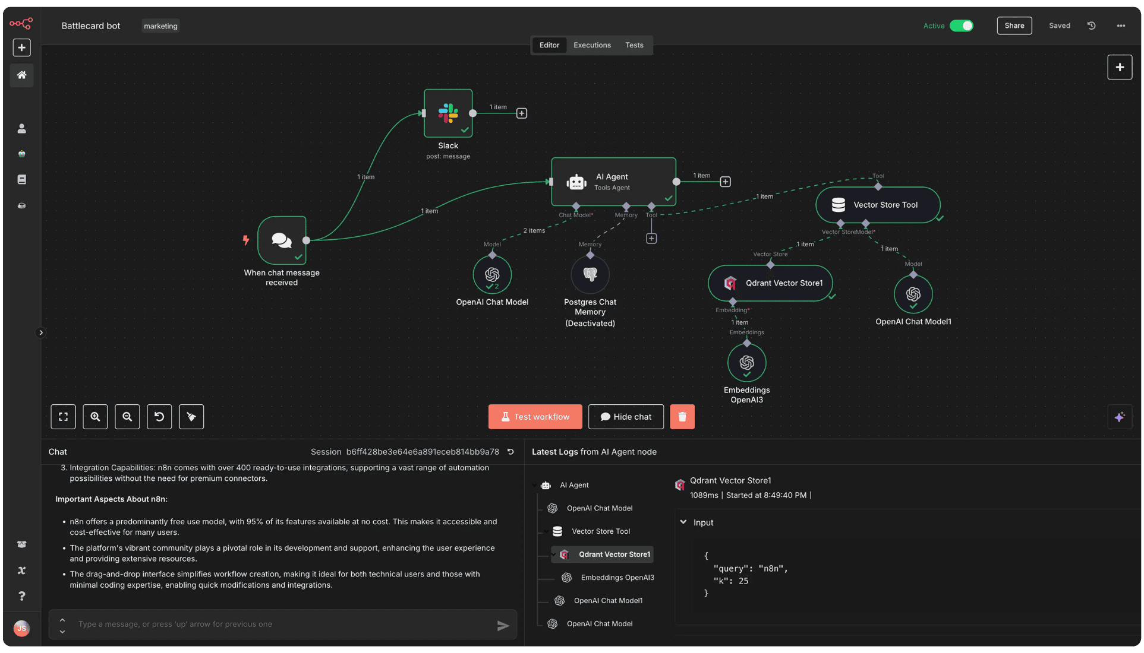Expand the collapsed left sidebar arrow
The width and height of the screenshot is (1144, 653).
point(41,332)
